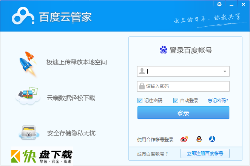This screenshot has height=166, width=250.
Task: Click the Baidu cloud logo icon
Action: (23, 16)
